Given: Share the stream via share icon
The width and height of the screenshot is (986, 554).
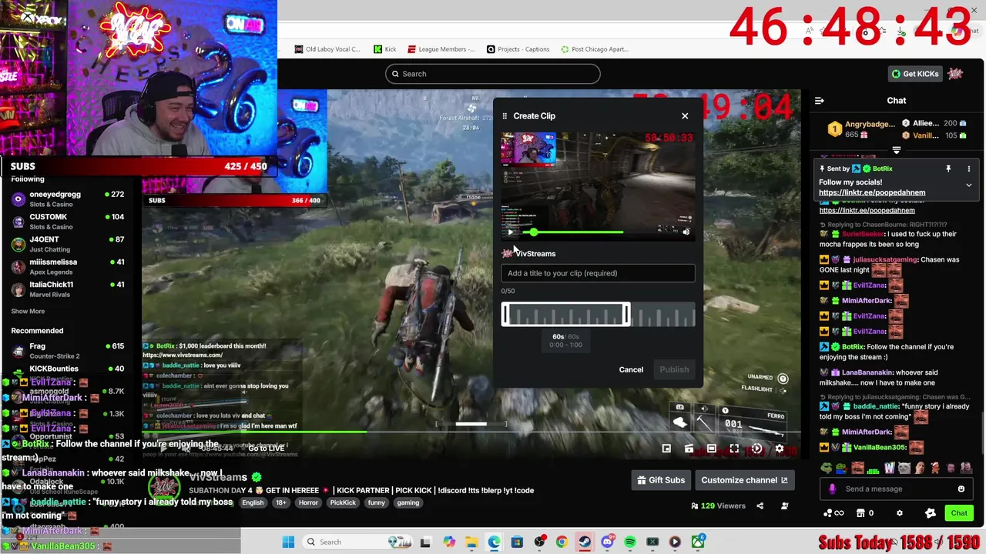Looking at the screenshot, I should tap(760, 506).
